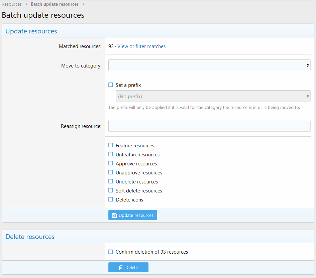This screenshot has width=316, height=278.
Task: Go to Batch update resources breadcrumb
Action: coord(55,4)
